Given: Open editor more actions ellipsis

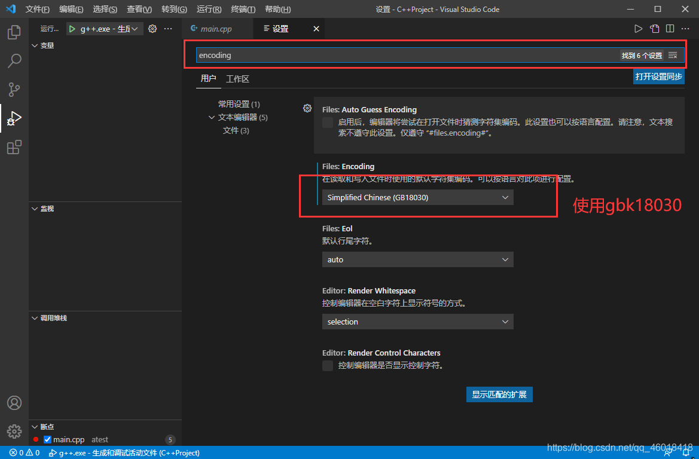Looking at the screenshot, I should 686,29.
